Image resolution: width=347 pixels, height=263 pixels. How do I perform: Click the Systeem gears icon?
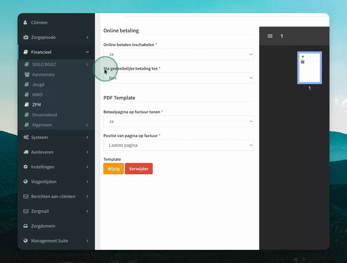26,137
